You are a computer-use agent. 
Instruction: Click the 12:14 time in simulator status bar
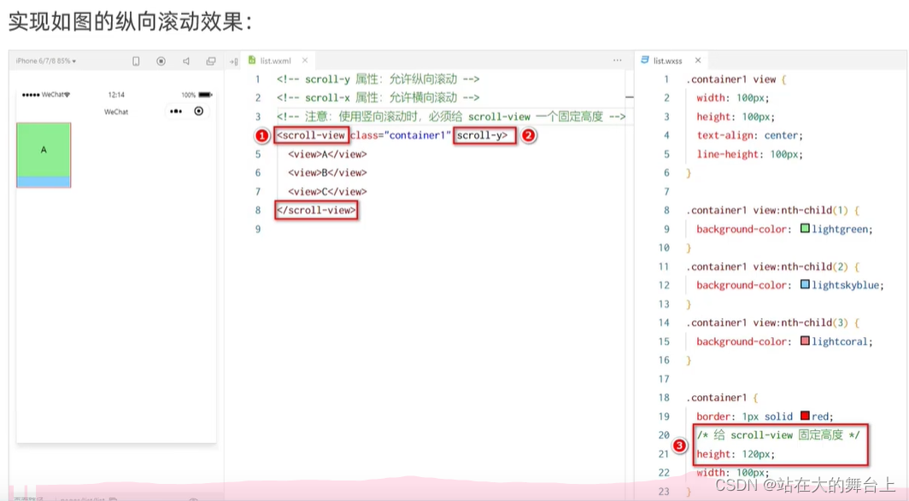(116, 95)
